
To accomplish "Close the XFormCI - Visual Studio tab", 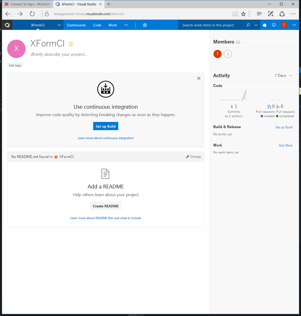I will [x=100, y=4].
